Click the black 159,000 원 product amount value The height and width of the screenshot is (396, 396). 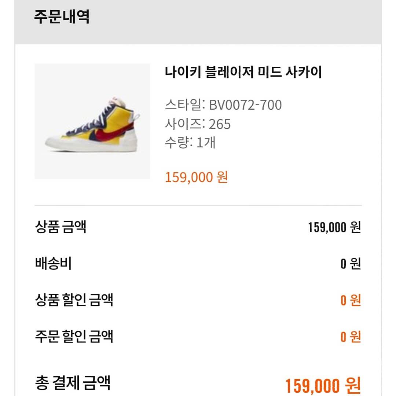click(334, 227)
